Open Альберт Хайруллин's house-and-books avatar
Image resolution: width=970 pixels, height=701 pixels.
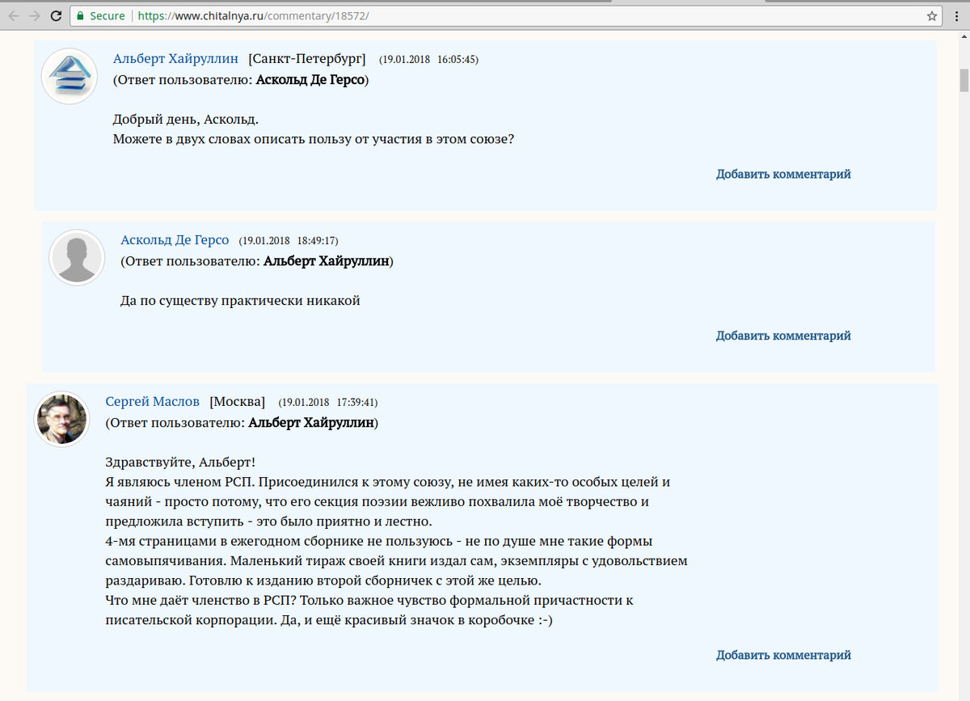70,76
